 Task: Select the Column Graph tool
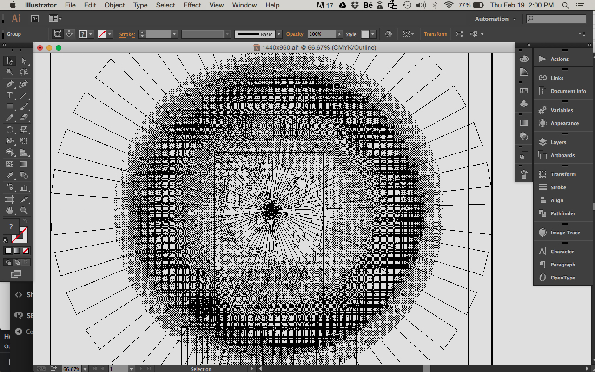24,188
